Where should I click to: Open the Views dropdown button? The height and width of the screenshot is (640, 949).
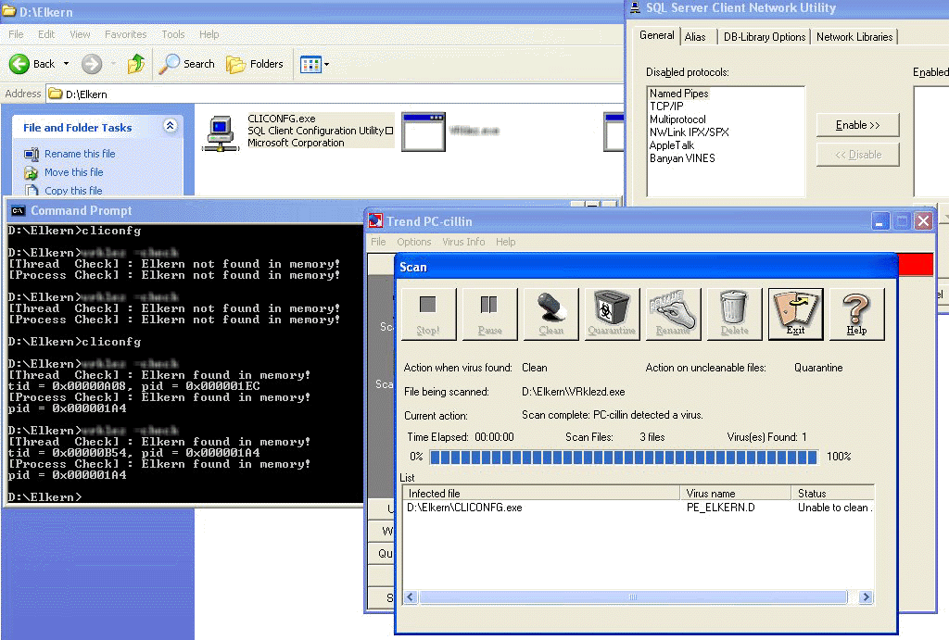pos(315,64)
